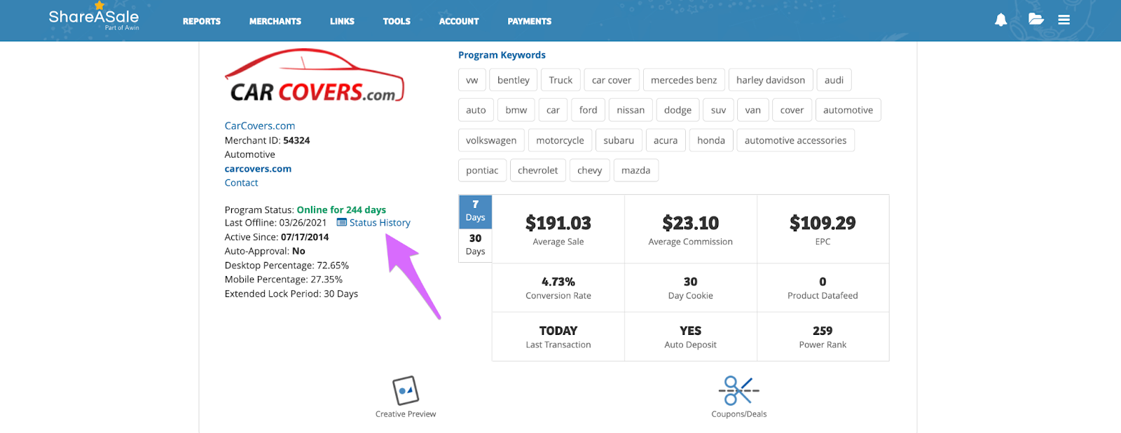This screenshot has height=433, width=1121.
Task: Select the 'bmw' keyword tag
Action: click(x=516, y=110)
